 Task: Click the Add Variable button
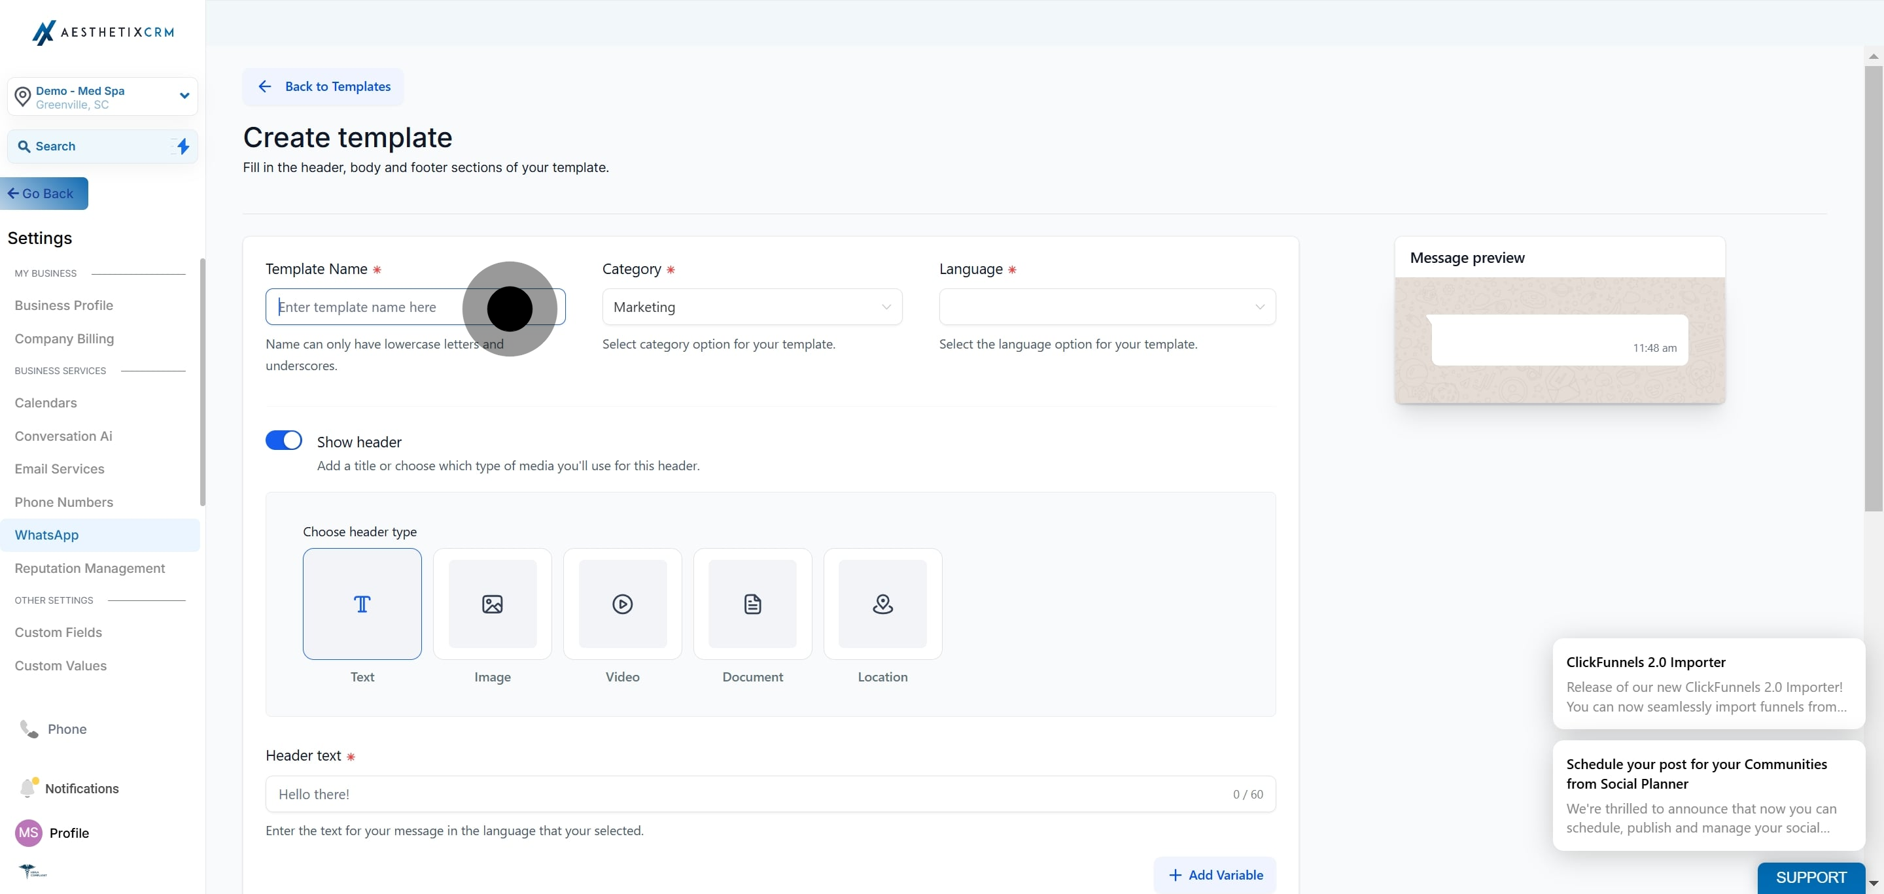[1215, 875]
